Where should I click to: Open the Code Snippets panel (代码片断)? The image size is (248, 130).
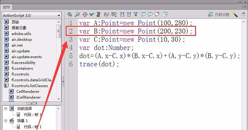pos(219,15)
